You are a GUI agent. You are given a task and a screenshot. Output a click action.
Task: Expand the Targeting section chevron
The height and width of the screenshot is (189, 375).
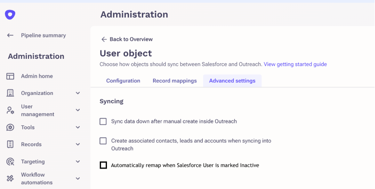[78, 161]
